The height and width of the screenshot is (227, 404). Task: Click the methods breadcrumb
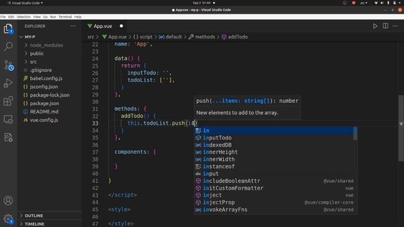point(202,37)
